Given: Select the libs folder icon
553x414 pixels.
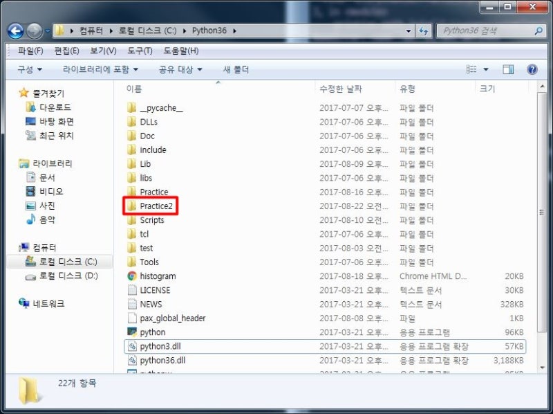Looking at the screenshot, I should tap(131, 178).
